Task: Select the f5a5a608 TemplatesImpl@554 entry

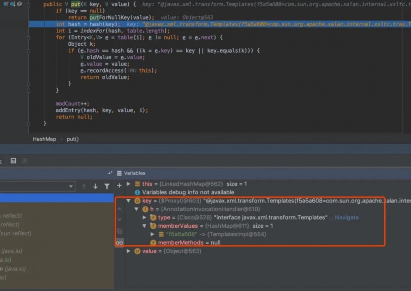Action: pos(192,234)
